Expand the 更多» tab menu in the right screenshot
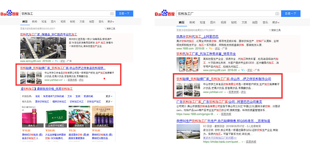The image size is (310, 164). 276,22
